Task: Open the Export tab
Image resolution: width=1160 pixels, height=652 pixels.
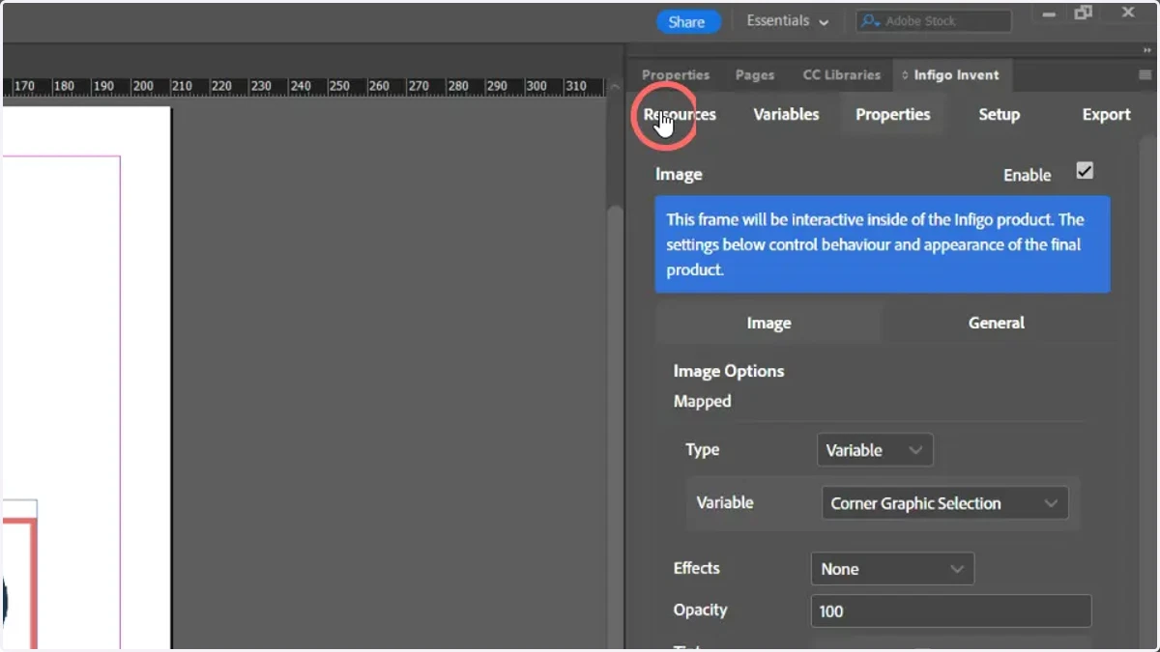Action: coord(1107,115)
